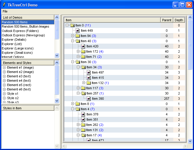Click the folder icon of Item 131
The image size is (194, 150).
83,130
